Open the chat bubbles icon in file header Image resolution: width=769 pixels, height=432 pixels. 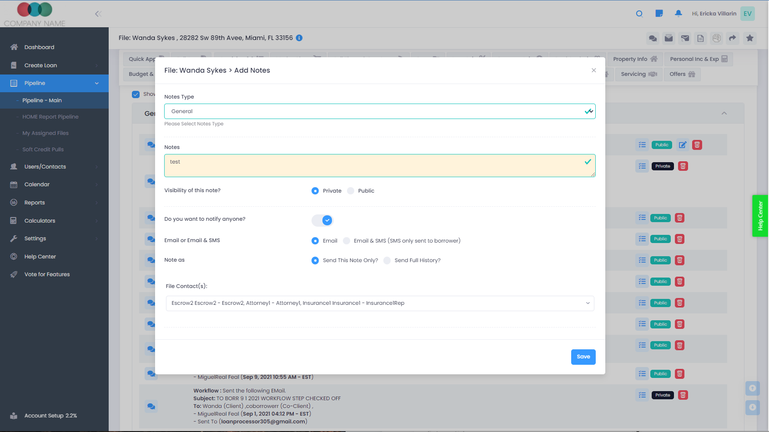tap(653, 38)
